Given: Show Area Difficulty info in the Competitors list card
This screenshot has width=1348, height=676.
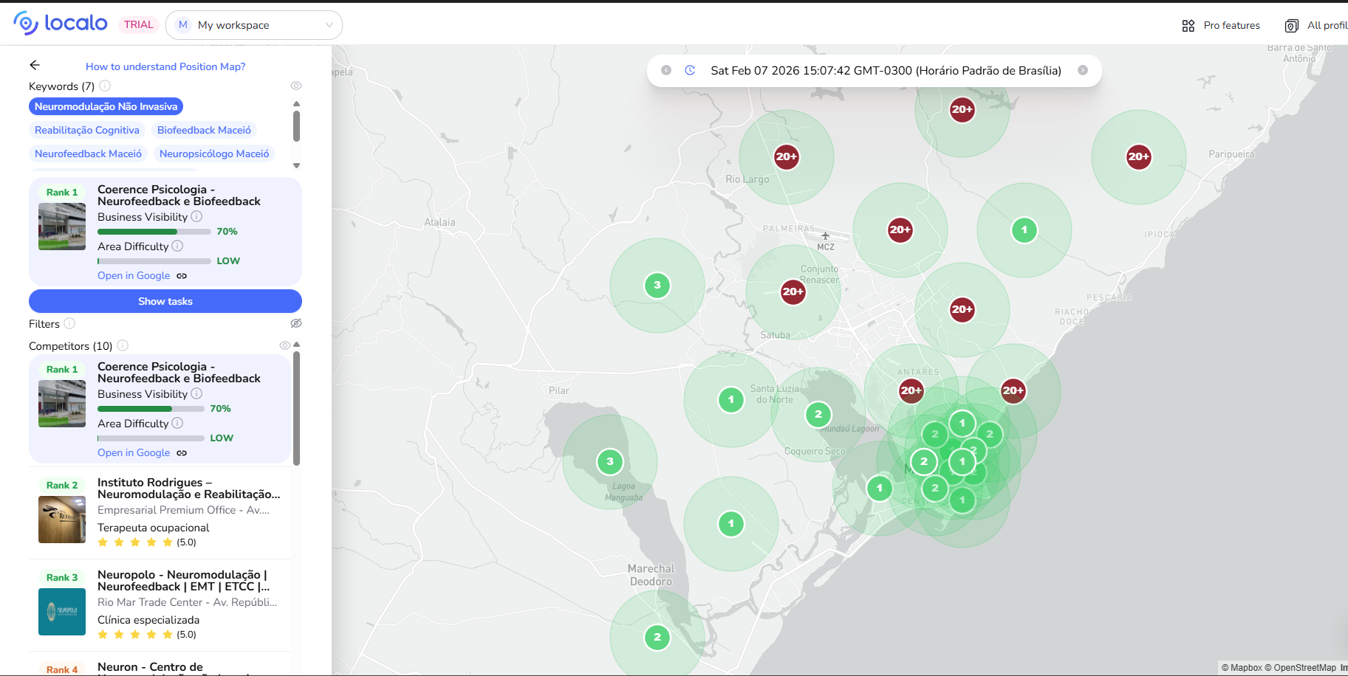Looking at the screenshot, I should 177,423.
